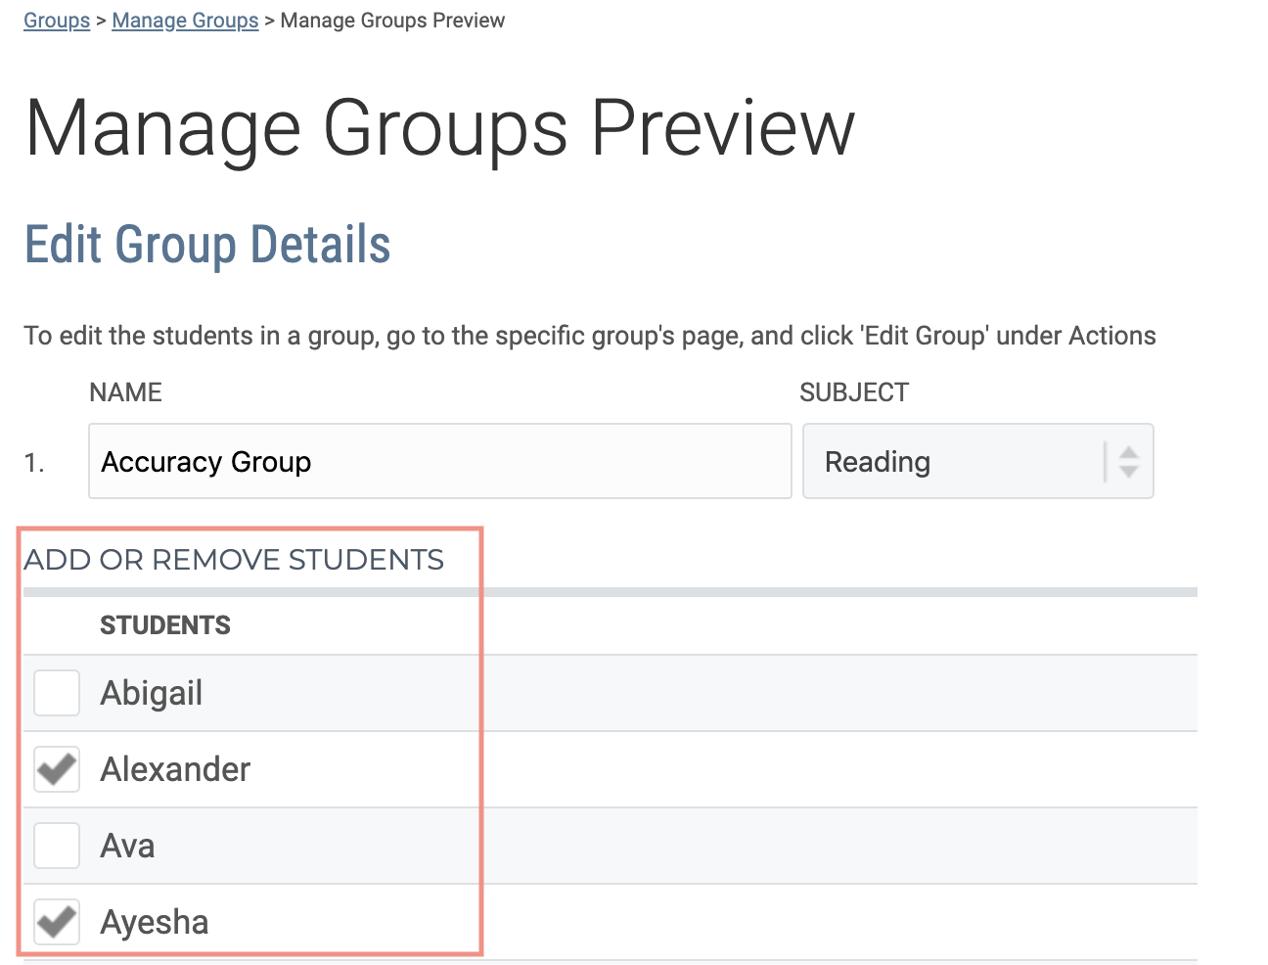Remove Ayesha by clicking her checked box
Image resolution: width=1268 pixels, height=965 pixels.
tap(56, 921)
